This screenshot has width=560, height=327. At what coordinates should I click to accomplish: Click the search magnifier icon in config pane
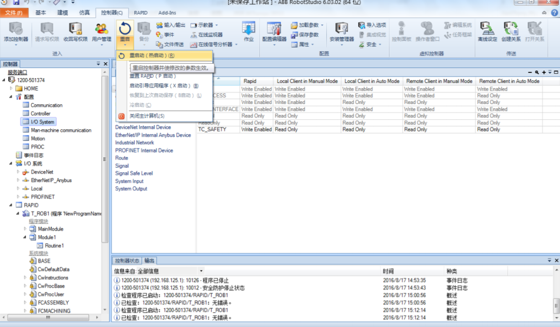(537, 72)
